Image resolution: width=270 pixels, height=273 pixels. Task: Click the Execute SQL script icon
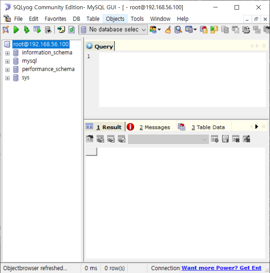[214, 29]
